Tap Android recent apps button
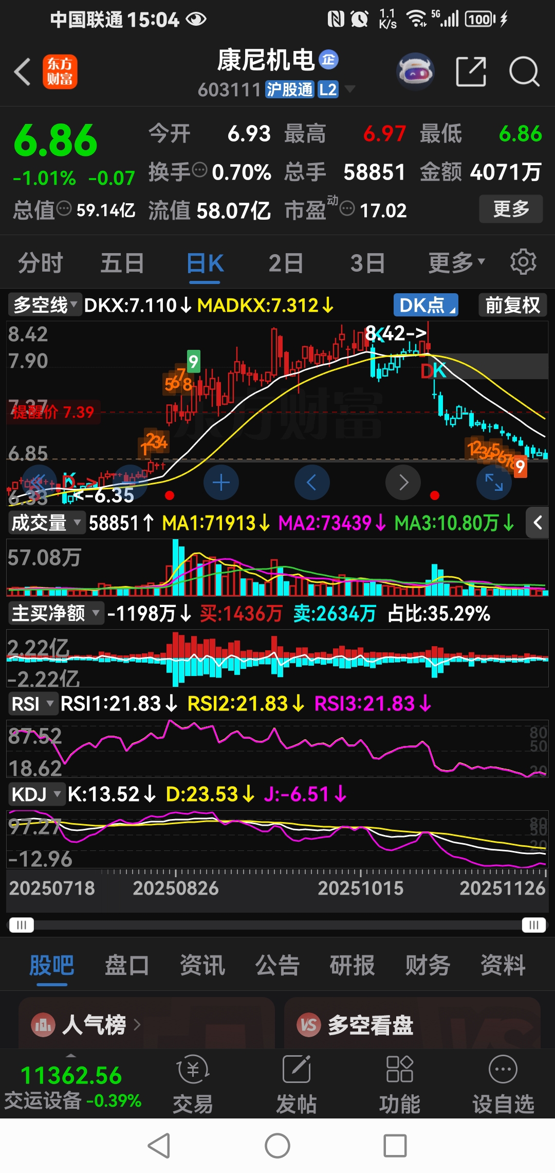This screenshot has height=1173, width=555. point(395,1146)
